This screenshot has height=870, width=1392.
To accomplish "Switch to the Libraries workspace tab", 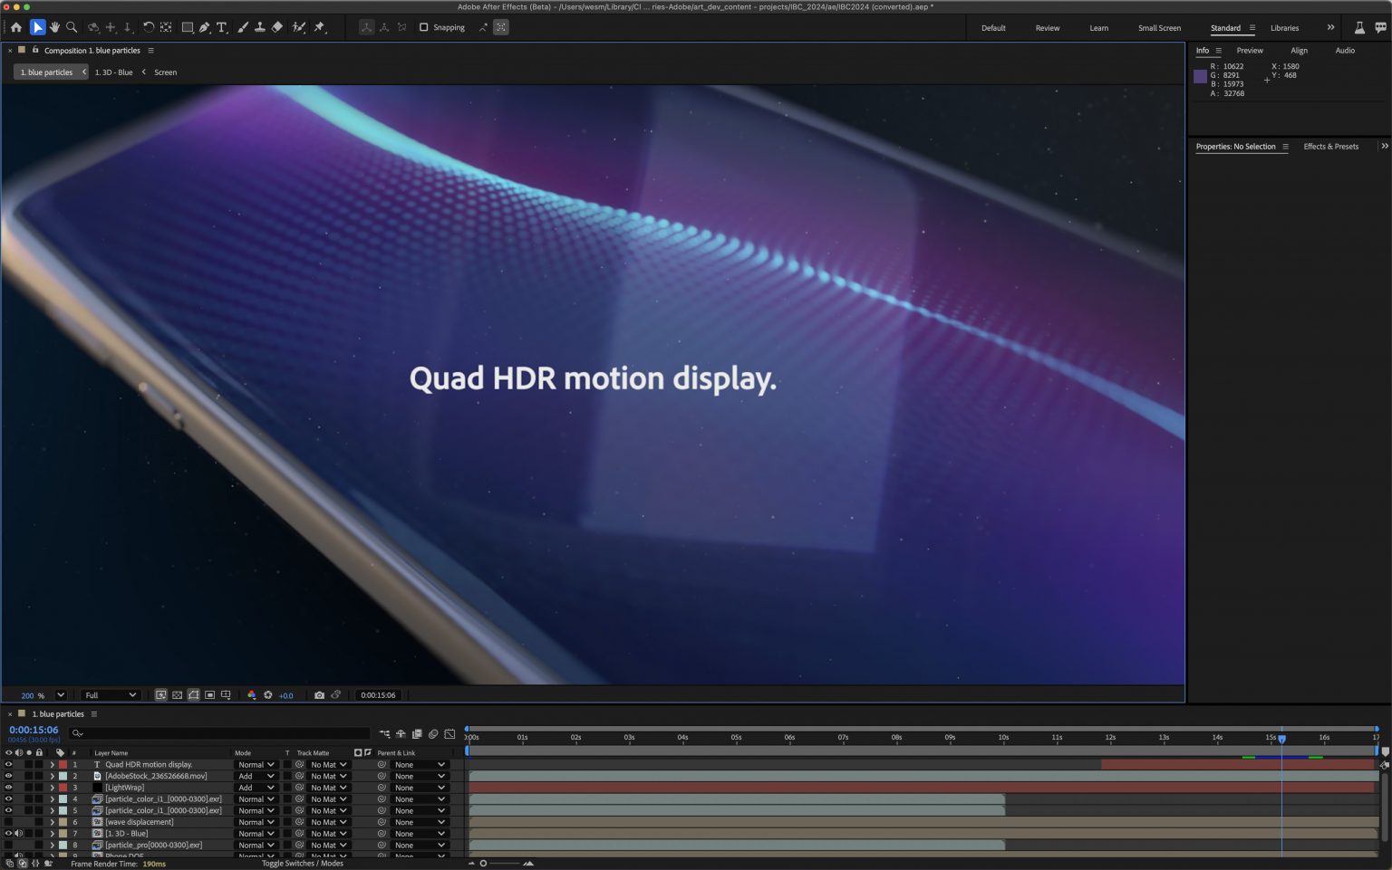I will [x=1284, y=28].
